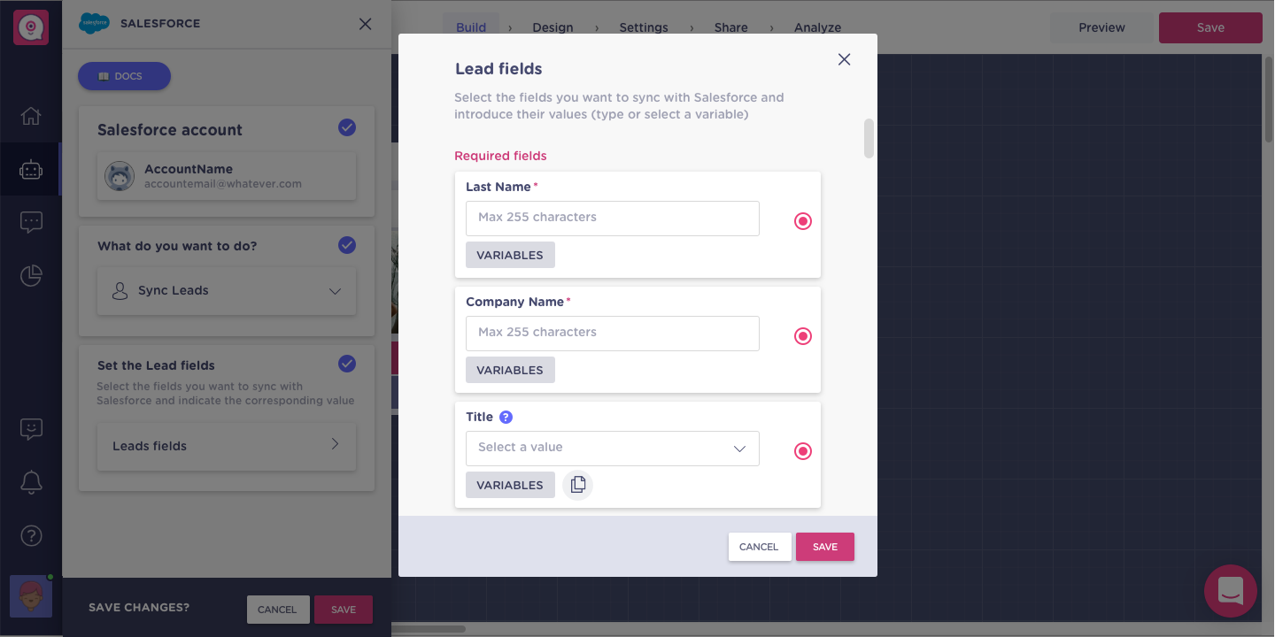
Task: Expand the Leads fields row
Action: click(227, 447)
